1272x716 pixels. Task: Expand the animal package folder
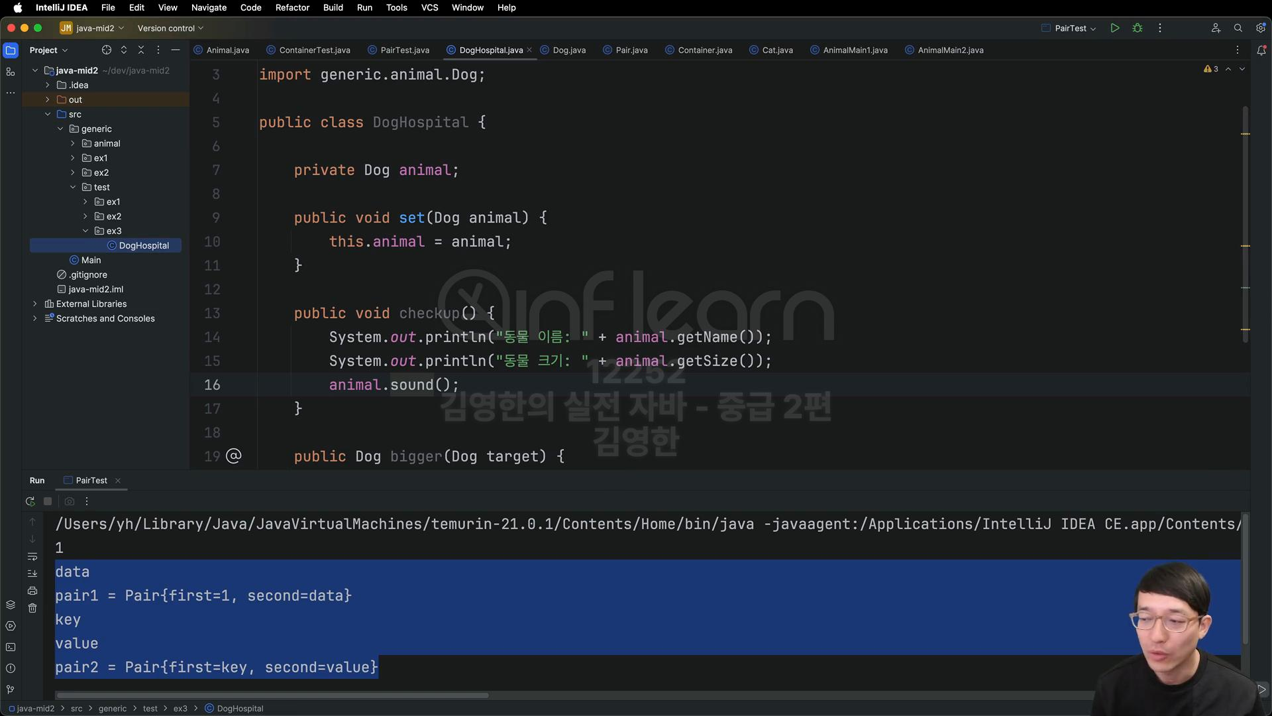click(73, 143)
